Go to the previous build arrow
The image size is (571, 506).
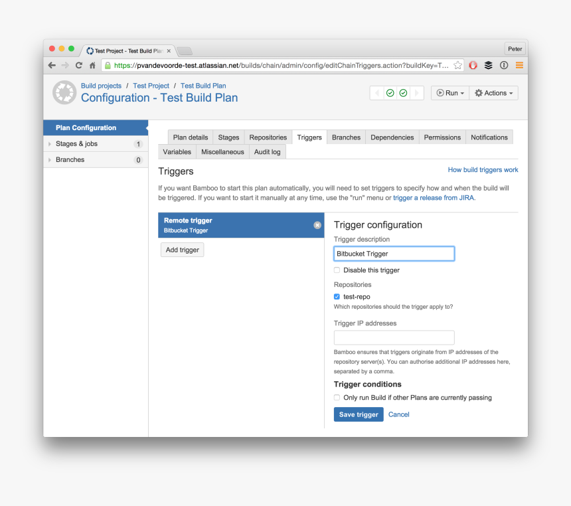tap(377, 93)
